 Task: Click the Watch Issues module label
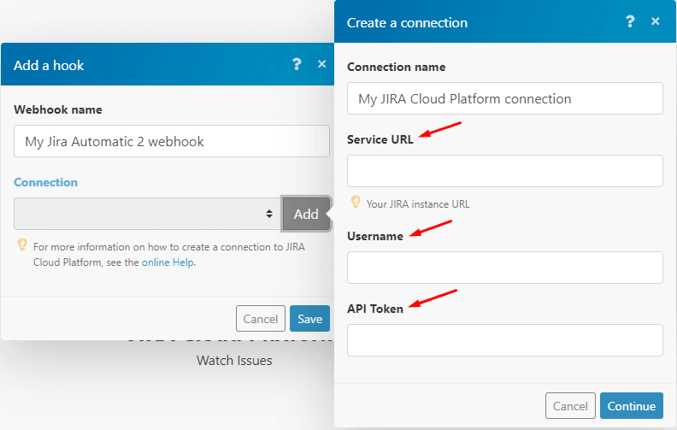click(x=234, y=361)
